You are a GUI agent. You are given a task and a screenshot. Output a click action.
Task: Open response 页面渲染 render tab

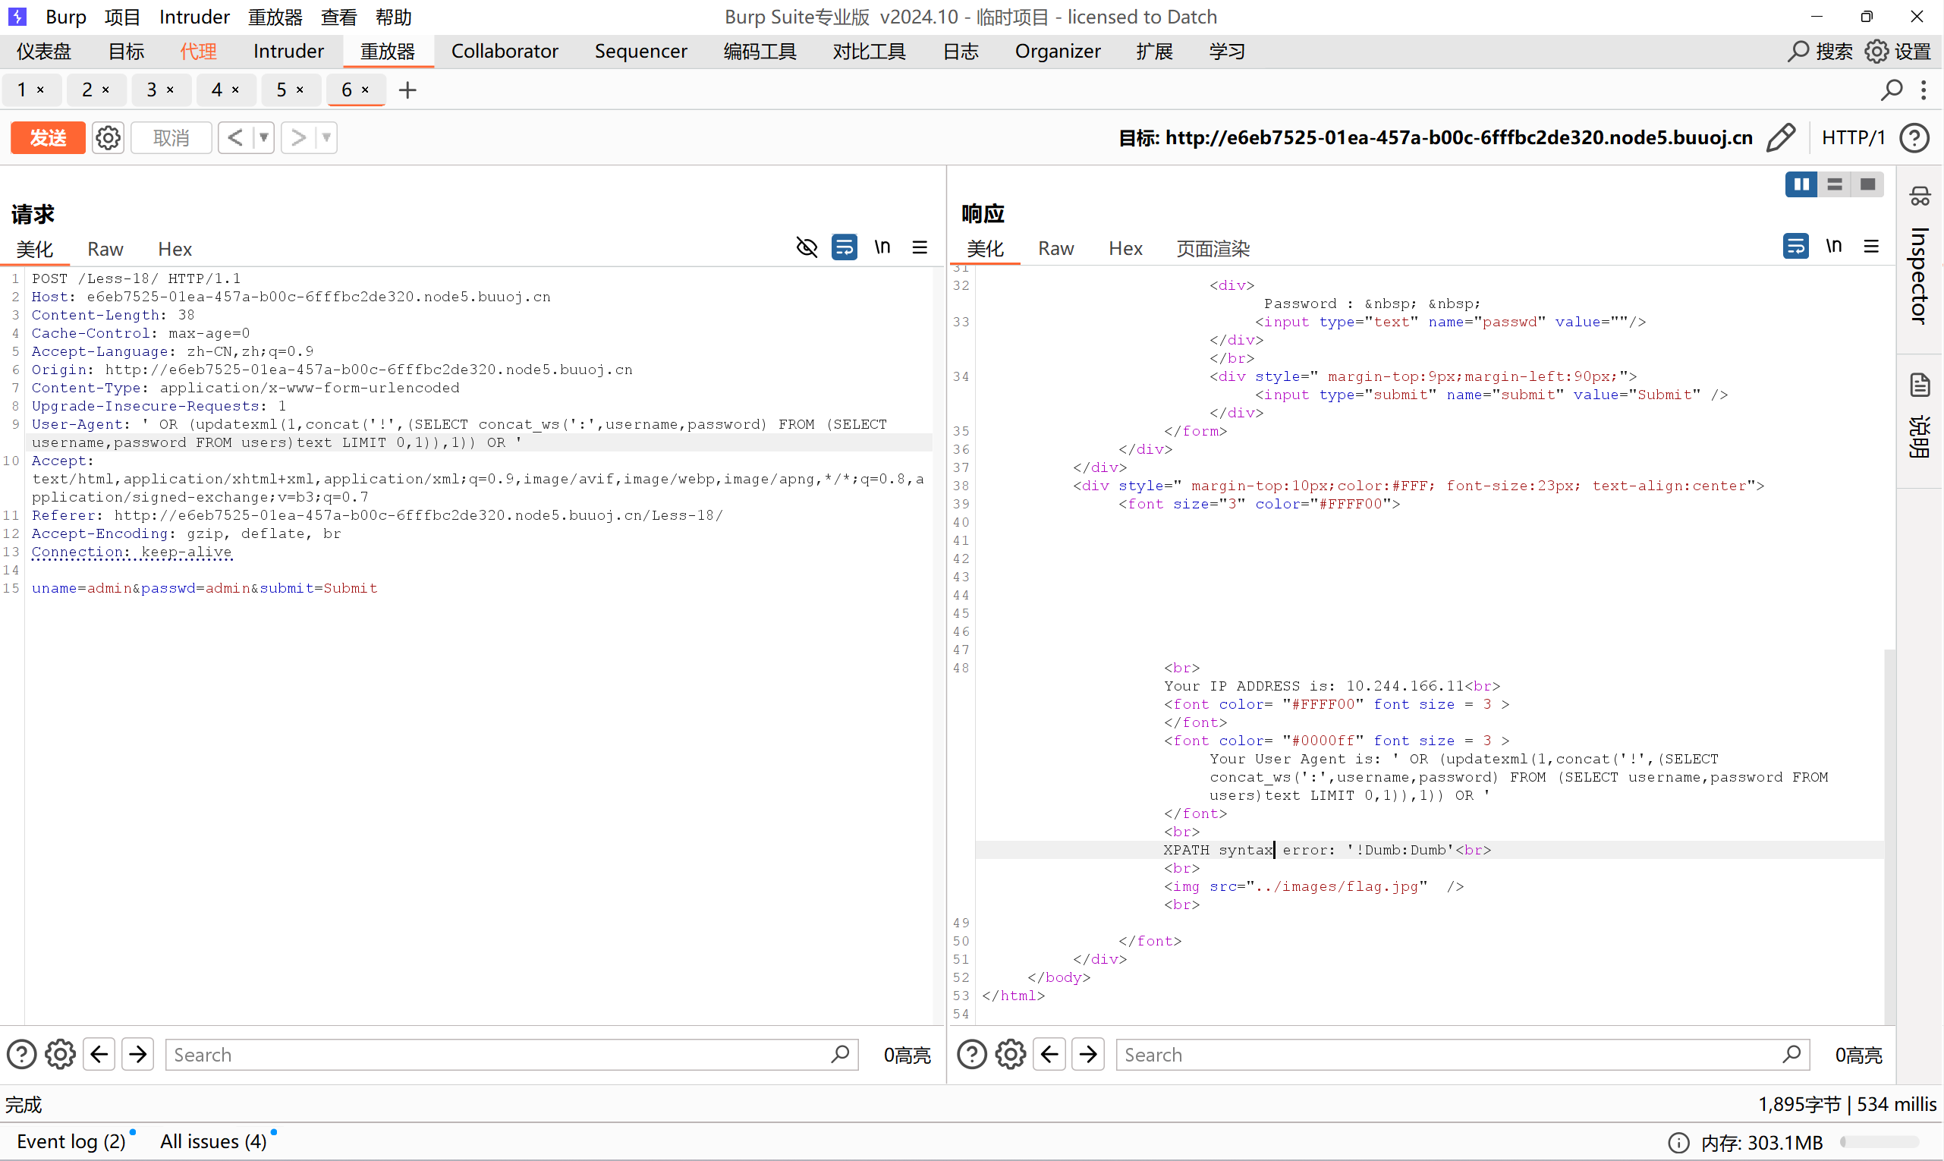click(x=1213, y=249)
